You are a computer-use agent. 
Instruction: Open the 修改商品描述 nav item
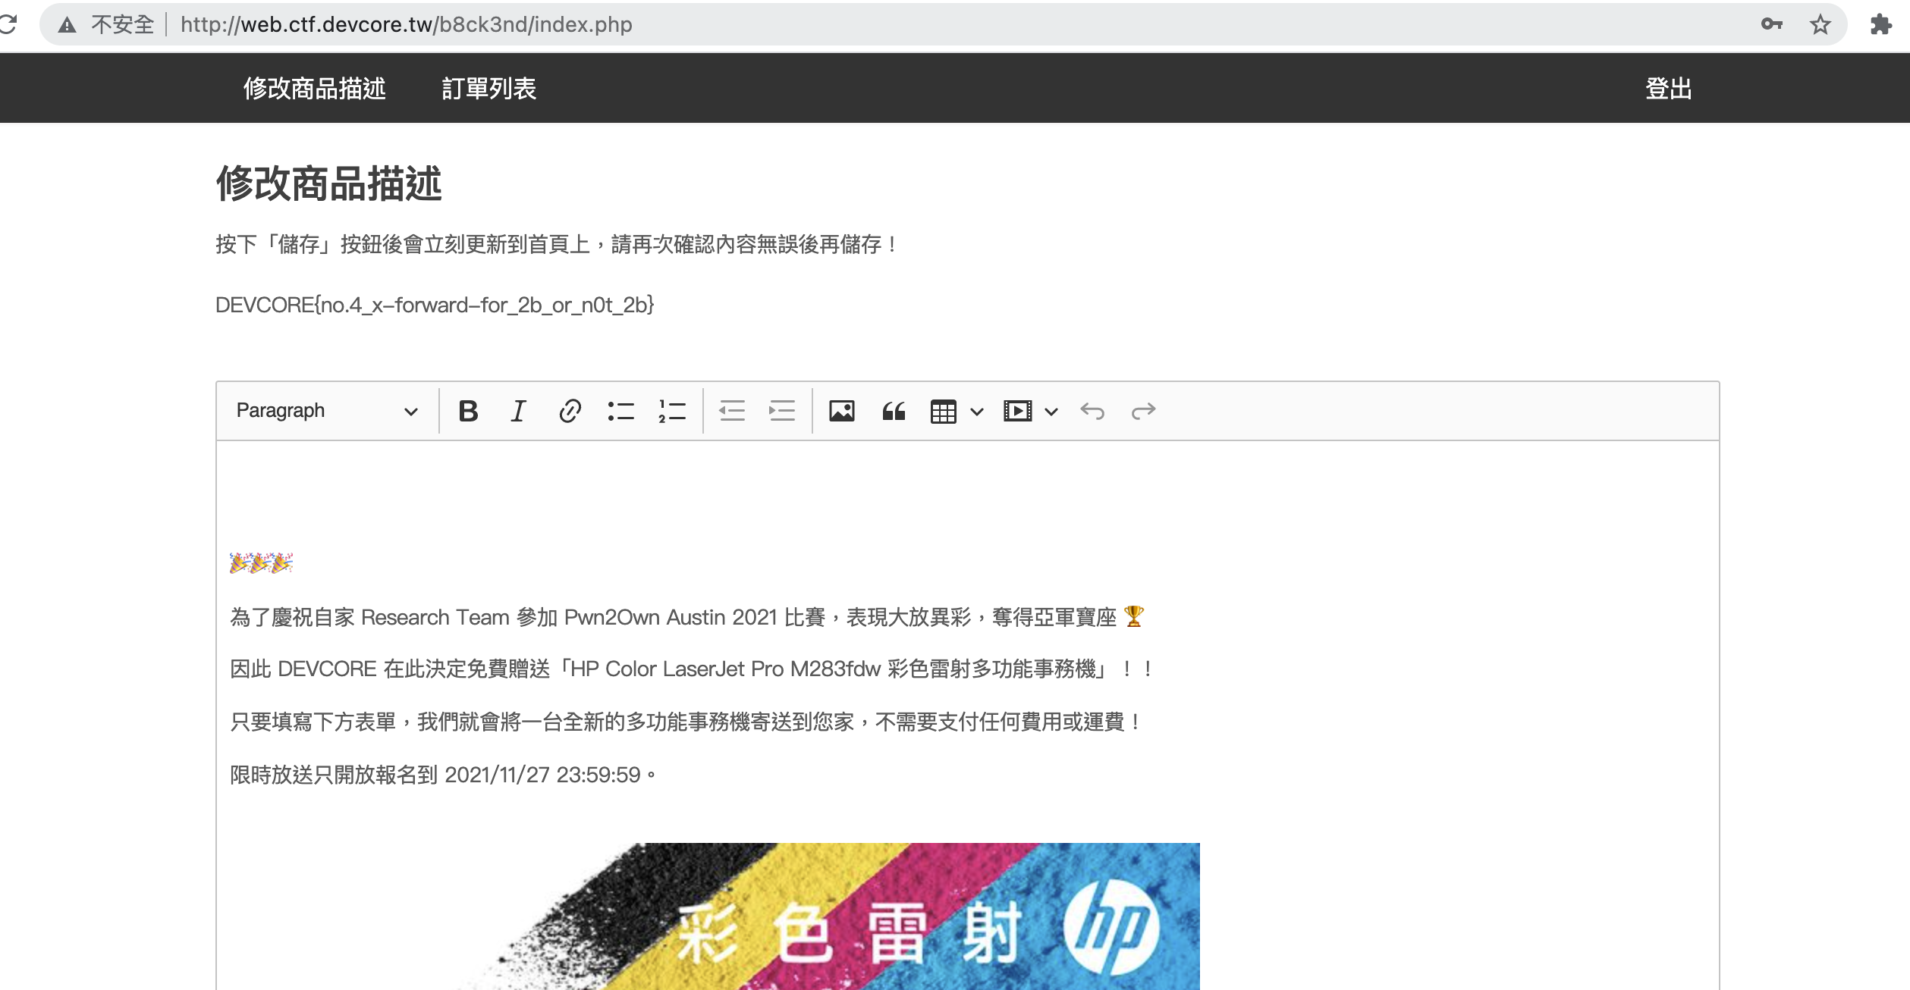tap(314, 89)
